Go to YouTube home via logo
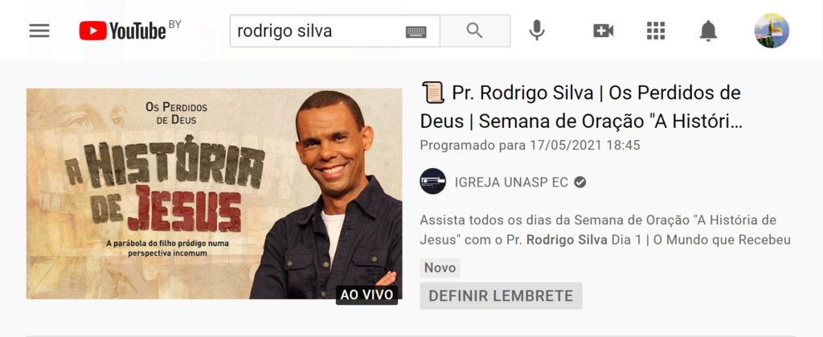The image size is (823, 337). 129,31
